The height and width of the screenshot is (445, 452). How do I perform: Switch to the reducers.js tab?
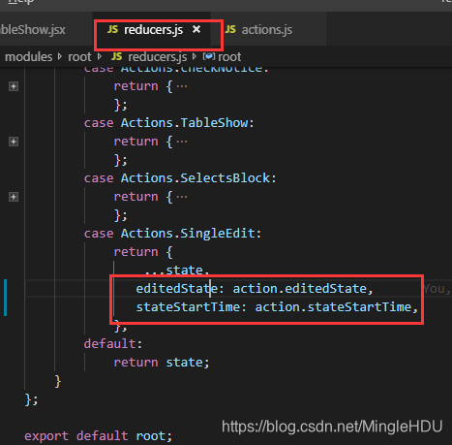coord(153,30)
